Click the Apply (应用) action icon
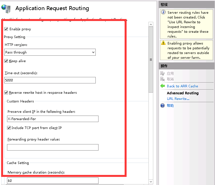 click(x=162, y=73)
